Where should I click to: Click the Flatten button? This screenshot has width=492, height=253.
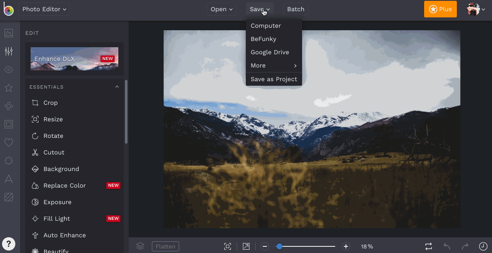point(166,246)
